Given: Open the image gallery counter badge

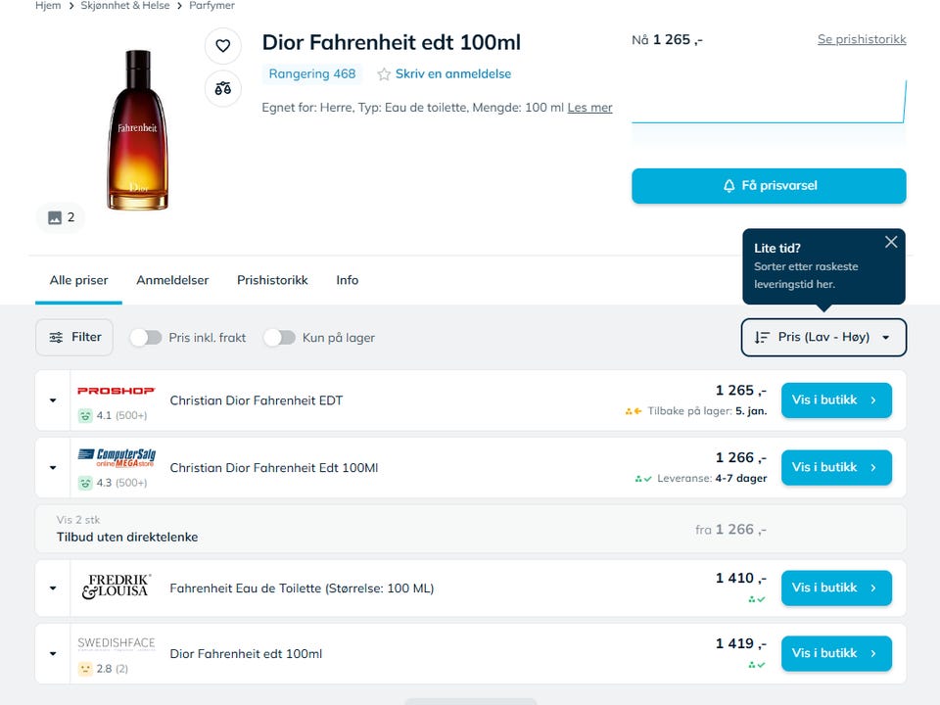Looking at the screenshot, I should point(61,217).
